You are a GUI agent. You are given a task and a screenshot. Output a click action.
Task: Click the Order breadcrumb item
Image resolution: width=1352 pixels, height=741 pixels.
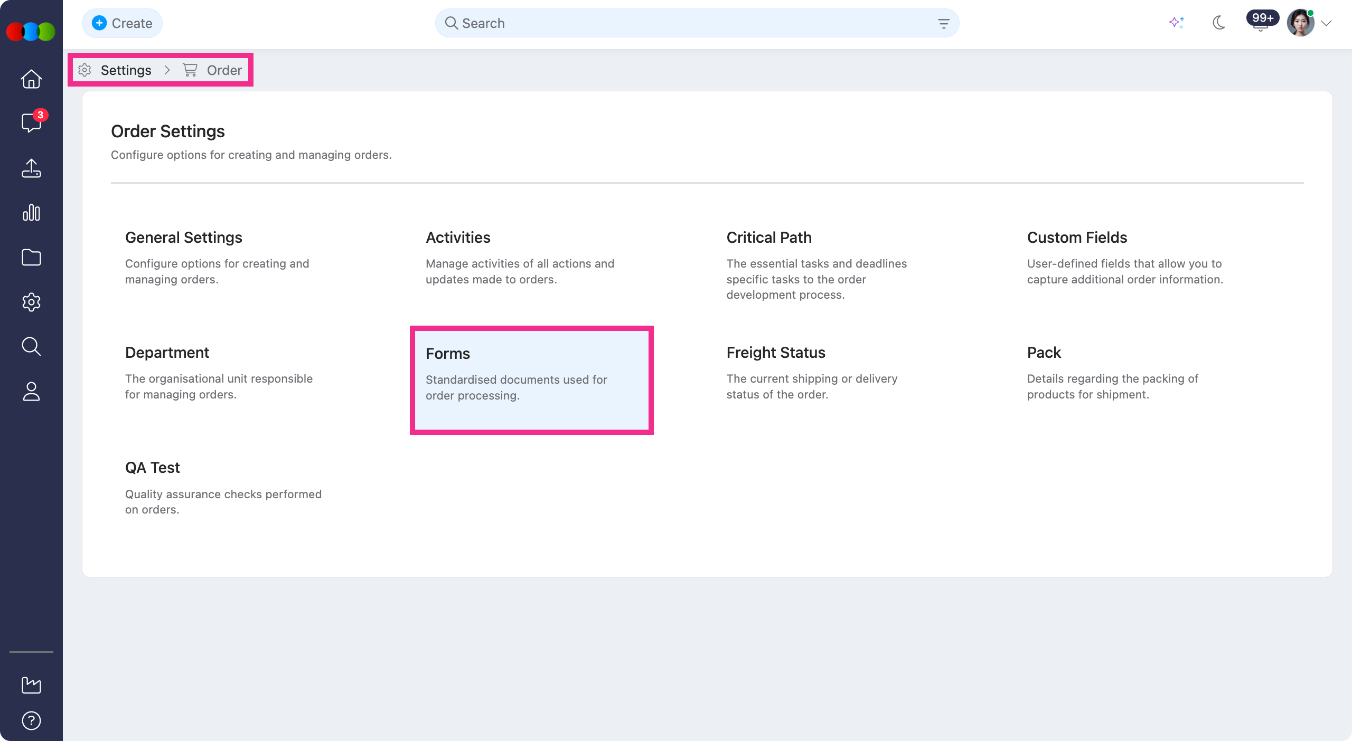tap(224, 70)
